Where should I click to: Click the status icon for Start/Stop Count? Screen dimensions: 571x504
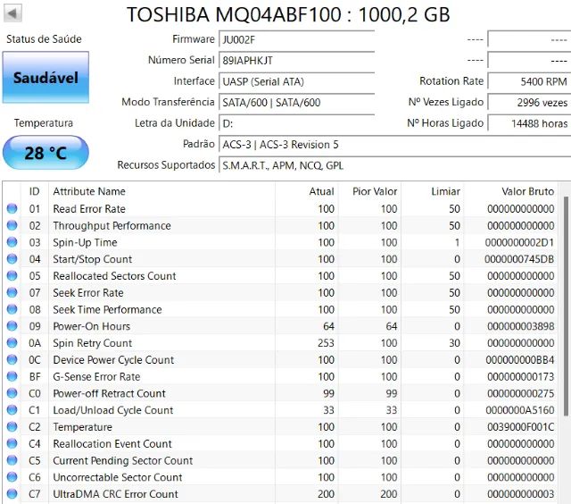(x=12, y=259)
